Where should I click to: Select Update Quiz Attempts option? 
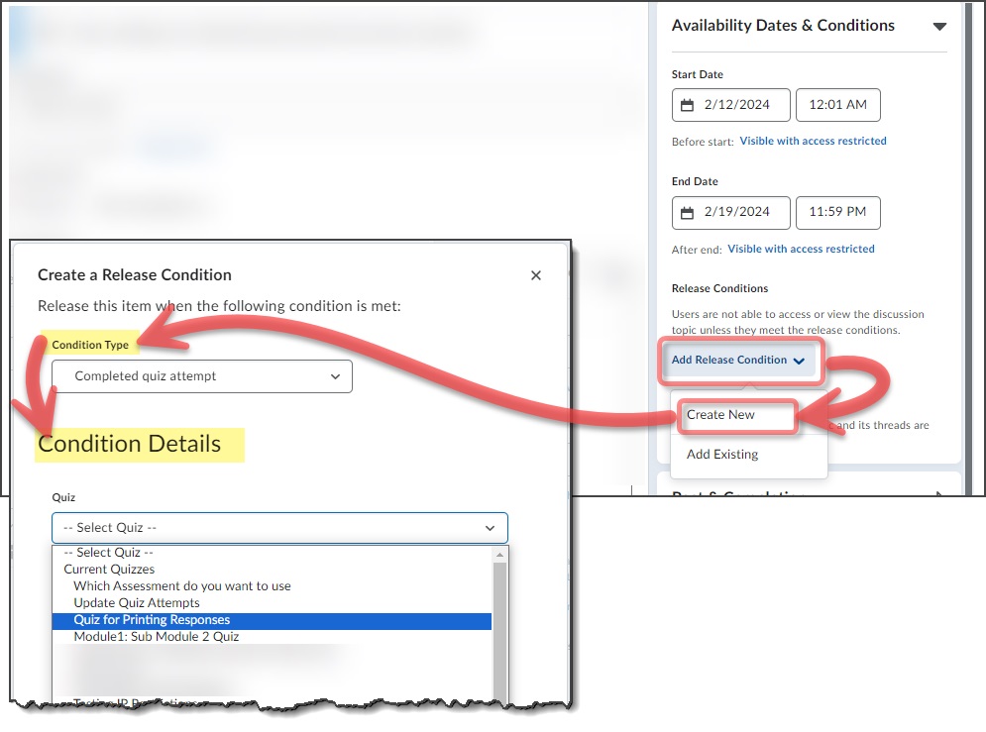(137, 603)
